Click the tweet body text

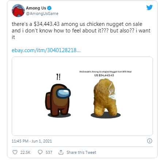81,31
